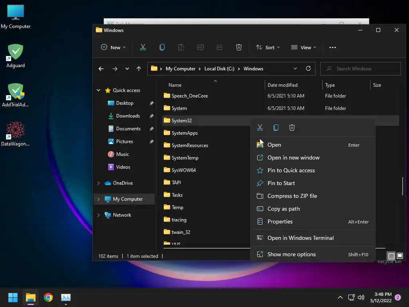
Task: Delete System32 using context menu trash icon
Action: pos(292,128)
